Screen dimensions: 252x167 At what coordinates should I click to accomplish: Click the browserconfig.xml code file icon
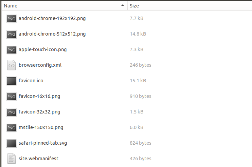tap(12, 65)
